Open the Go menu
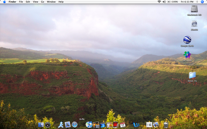Image resolution: width=207 pixels, height=129 pixels. 42,2
